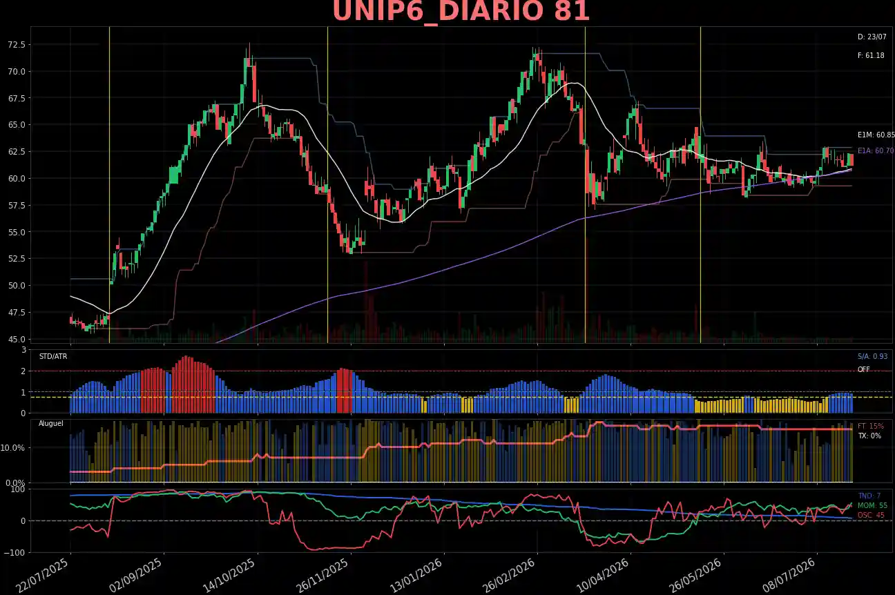Click the STD/ATR panel label
The height and width of the screenshot is (595, 895).
(x=52, y=356)
